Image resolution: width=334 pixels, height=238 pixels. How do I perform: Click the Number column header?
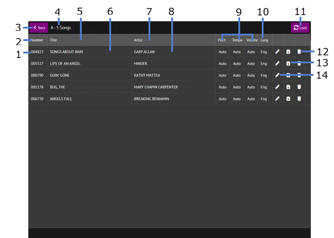pos(37,40)
